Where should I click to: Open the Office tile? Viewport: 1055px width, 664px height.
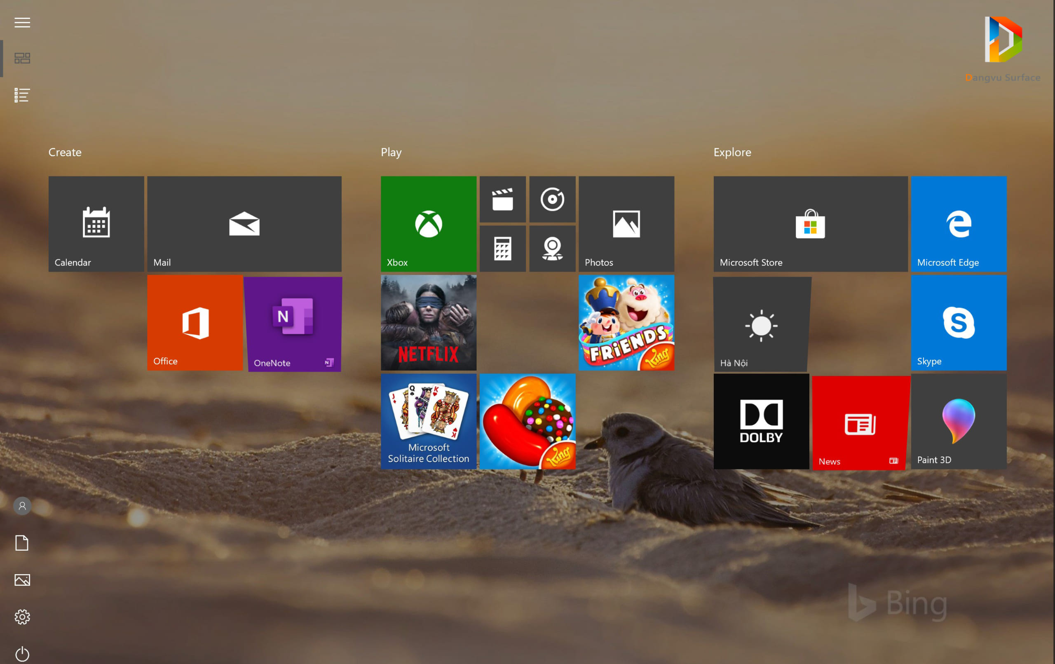(195, 324)
